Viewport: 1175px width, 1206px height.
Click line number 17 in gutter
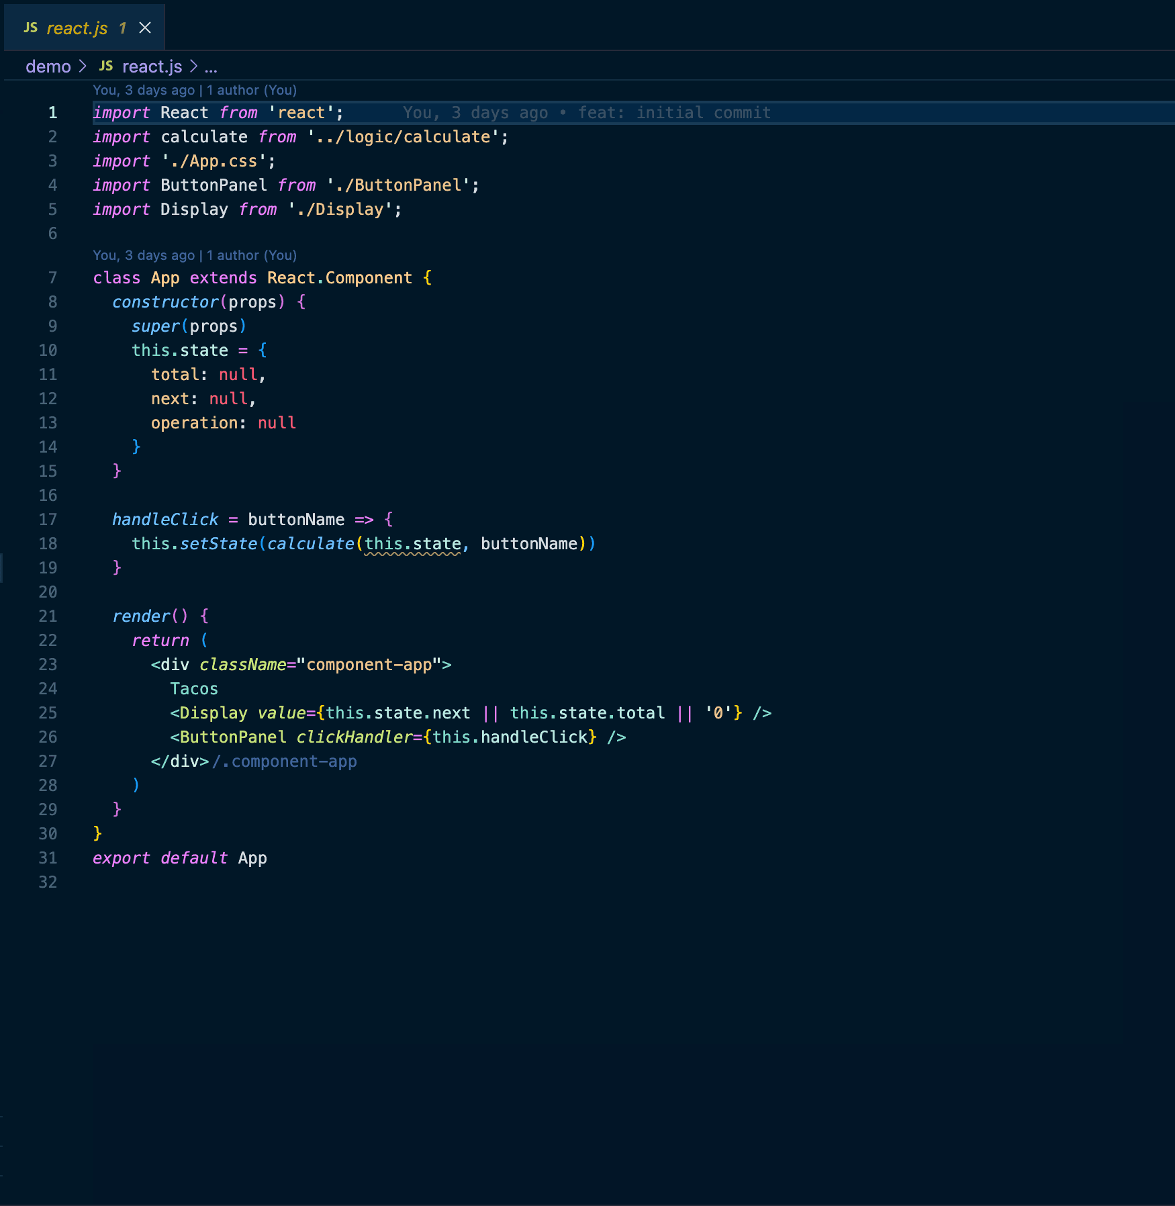[48, 520]
